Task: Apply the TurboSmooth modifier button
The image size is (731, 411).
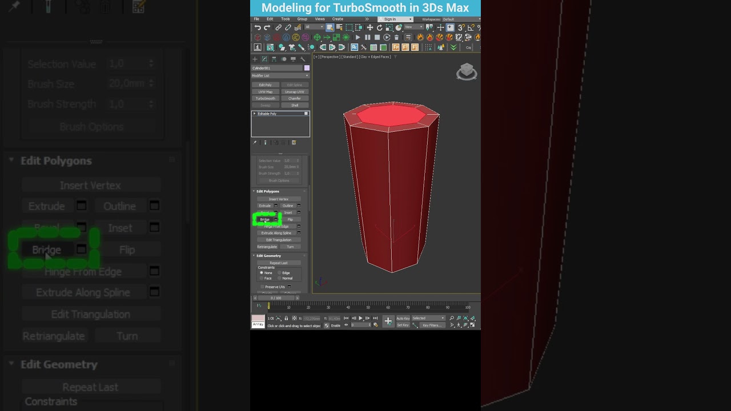Action: tap(266, 98)
